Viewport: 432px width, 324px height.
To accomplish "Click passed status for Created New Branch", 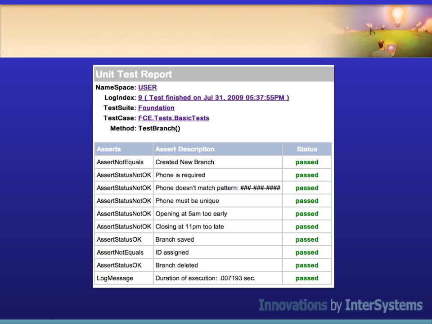I will tap(307, 162).
